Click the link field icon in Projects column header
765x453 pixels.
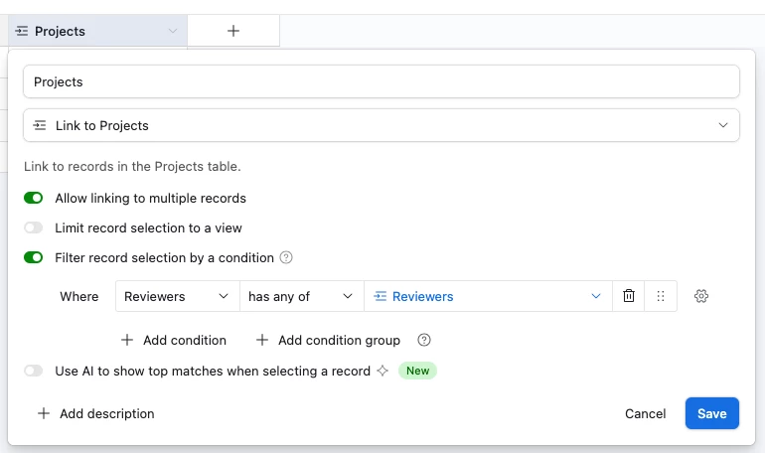(x=22, y=31)
